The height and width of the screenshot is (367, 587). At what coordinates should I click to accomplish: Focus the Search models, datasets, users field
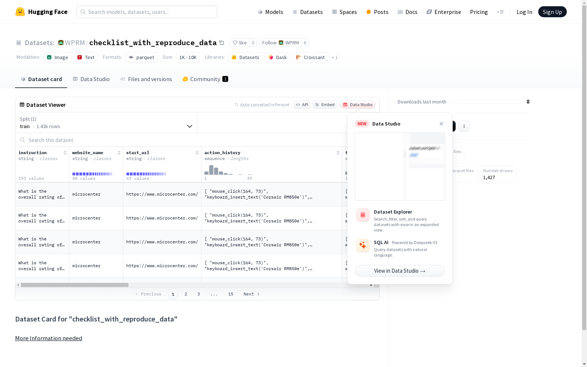click(147, 12)
